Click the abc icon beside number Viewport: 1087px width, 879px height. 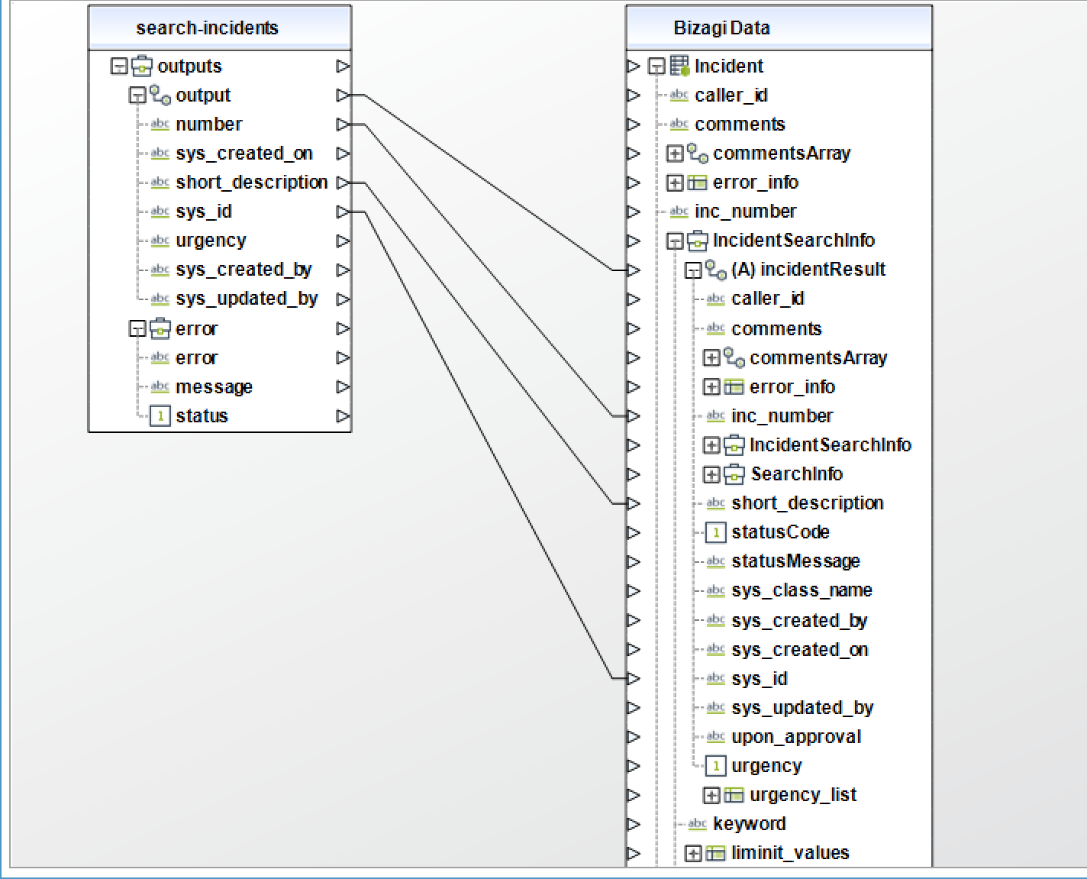[x=160, y=124]
